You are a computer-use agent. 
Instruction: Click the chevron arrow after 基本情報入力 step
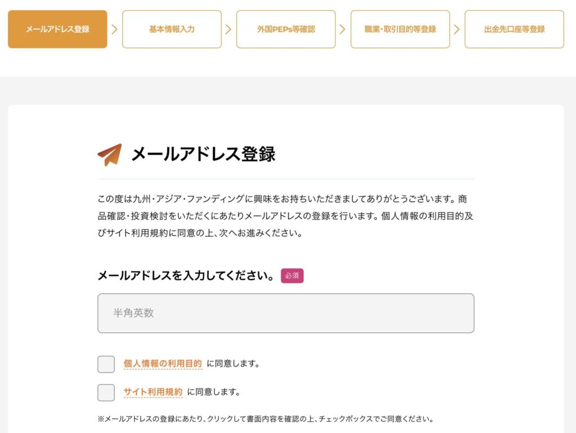tap(228, 29)
